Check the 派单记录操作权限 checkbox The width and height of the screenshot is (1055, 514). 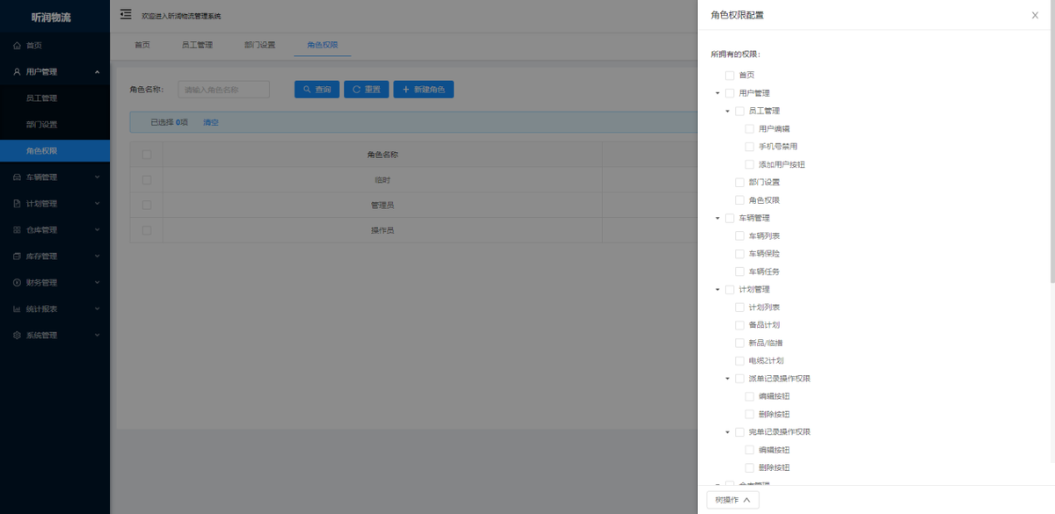(x=739, y=379)
